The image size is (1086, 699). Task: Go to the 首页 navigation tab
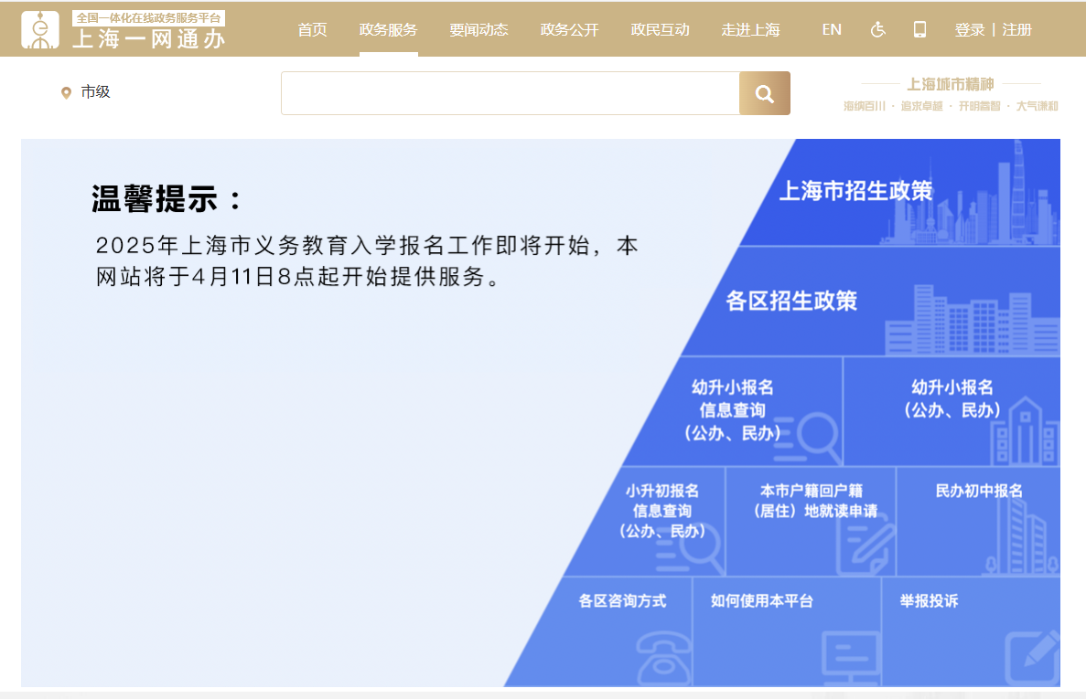tap(312, 29)
